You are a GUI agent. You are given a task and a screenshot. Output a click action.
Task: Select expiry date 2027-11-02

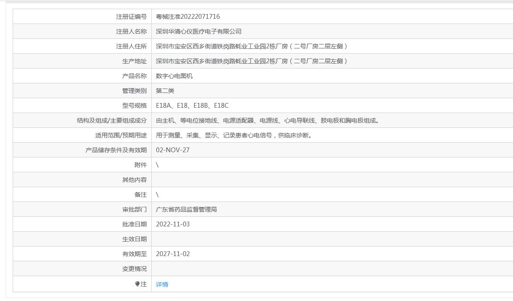(x=173, y=254)
